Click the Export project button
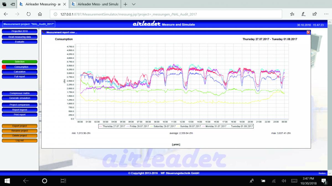 tap(20, 126)
